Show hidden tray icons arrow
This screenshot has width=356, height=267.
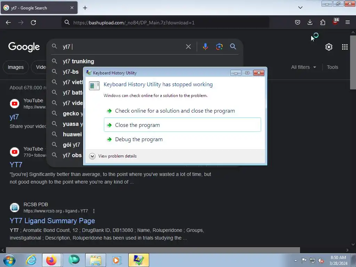click(296, 260)
